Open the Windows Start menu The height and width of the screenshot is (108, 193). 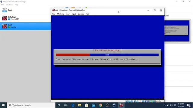tap(3, 105)
